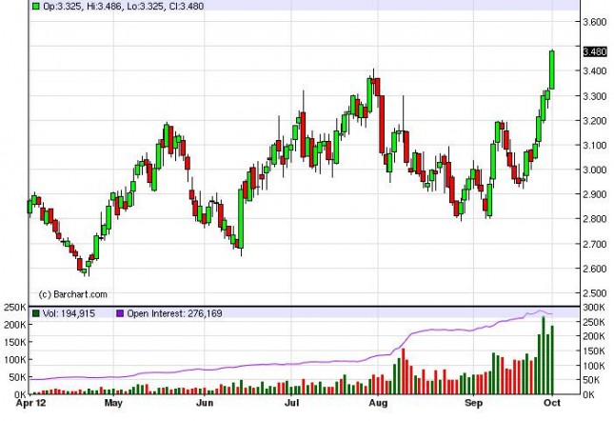Click the 'Jun' date axis label
This screenshot has height=421, width=614.
tap(205, 403)
